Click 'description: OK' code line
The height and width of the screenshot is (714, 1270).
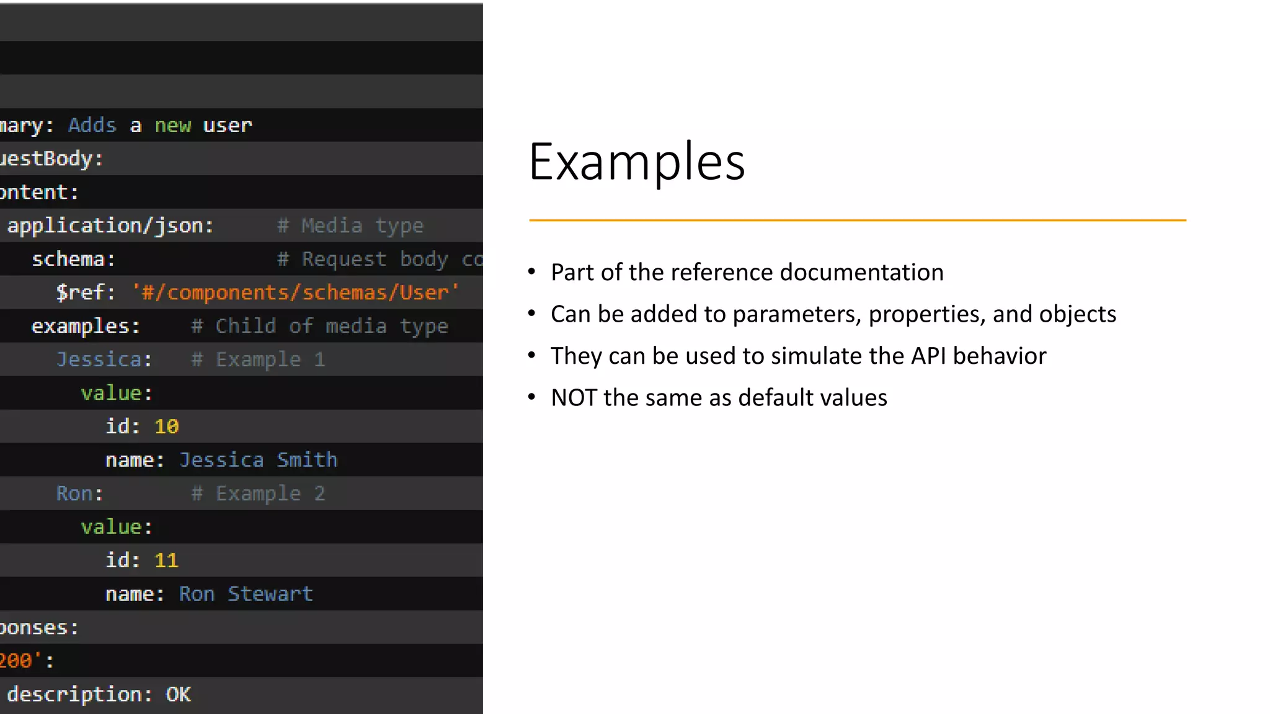pyautogui.click(x=99, y=694)
